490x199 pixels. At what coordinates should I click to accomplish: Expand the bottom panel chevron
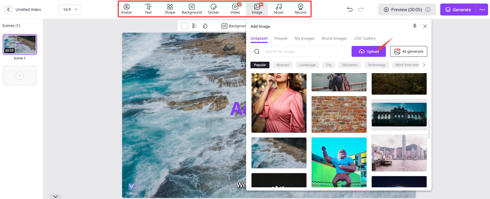coord(55,197)
